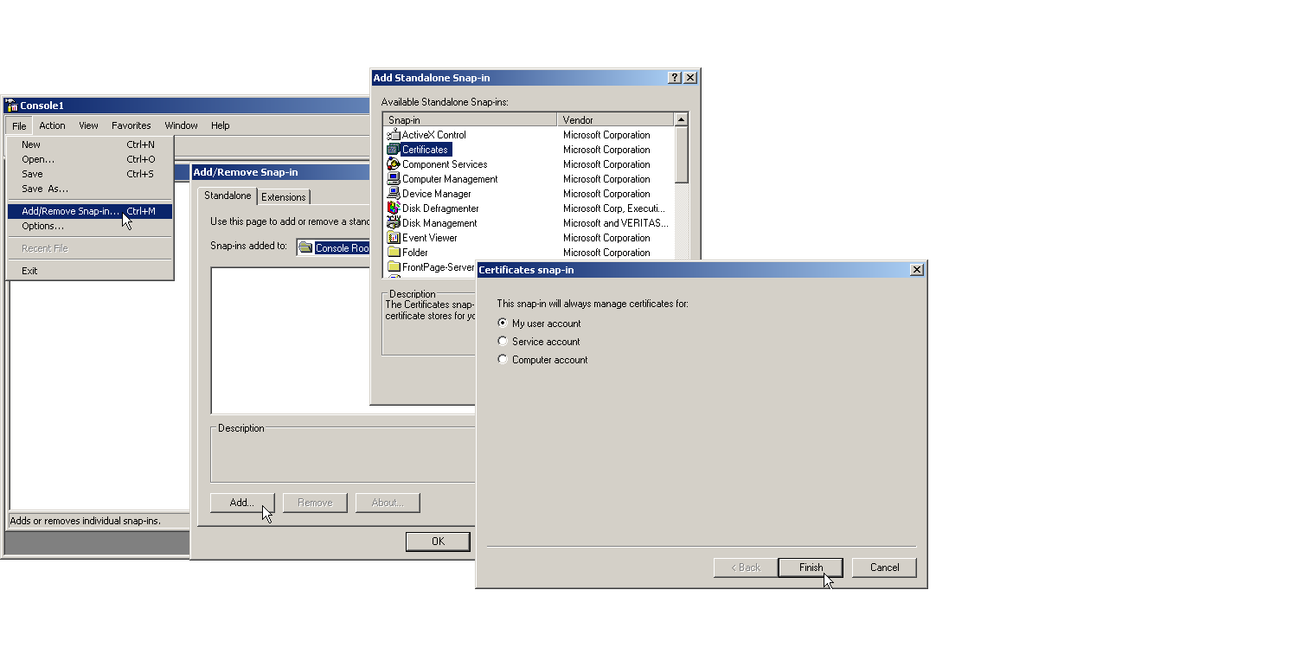
Task: Click the Add button
Action: coord(241,503)
